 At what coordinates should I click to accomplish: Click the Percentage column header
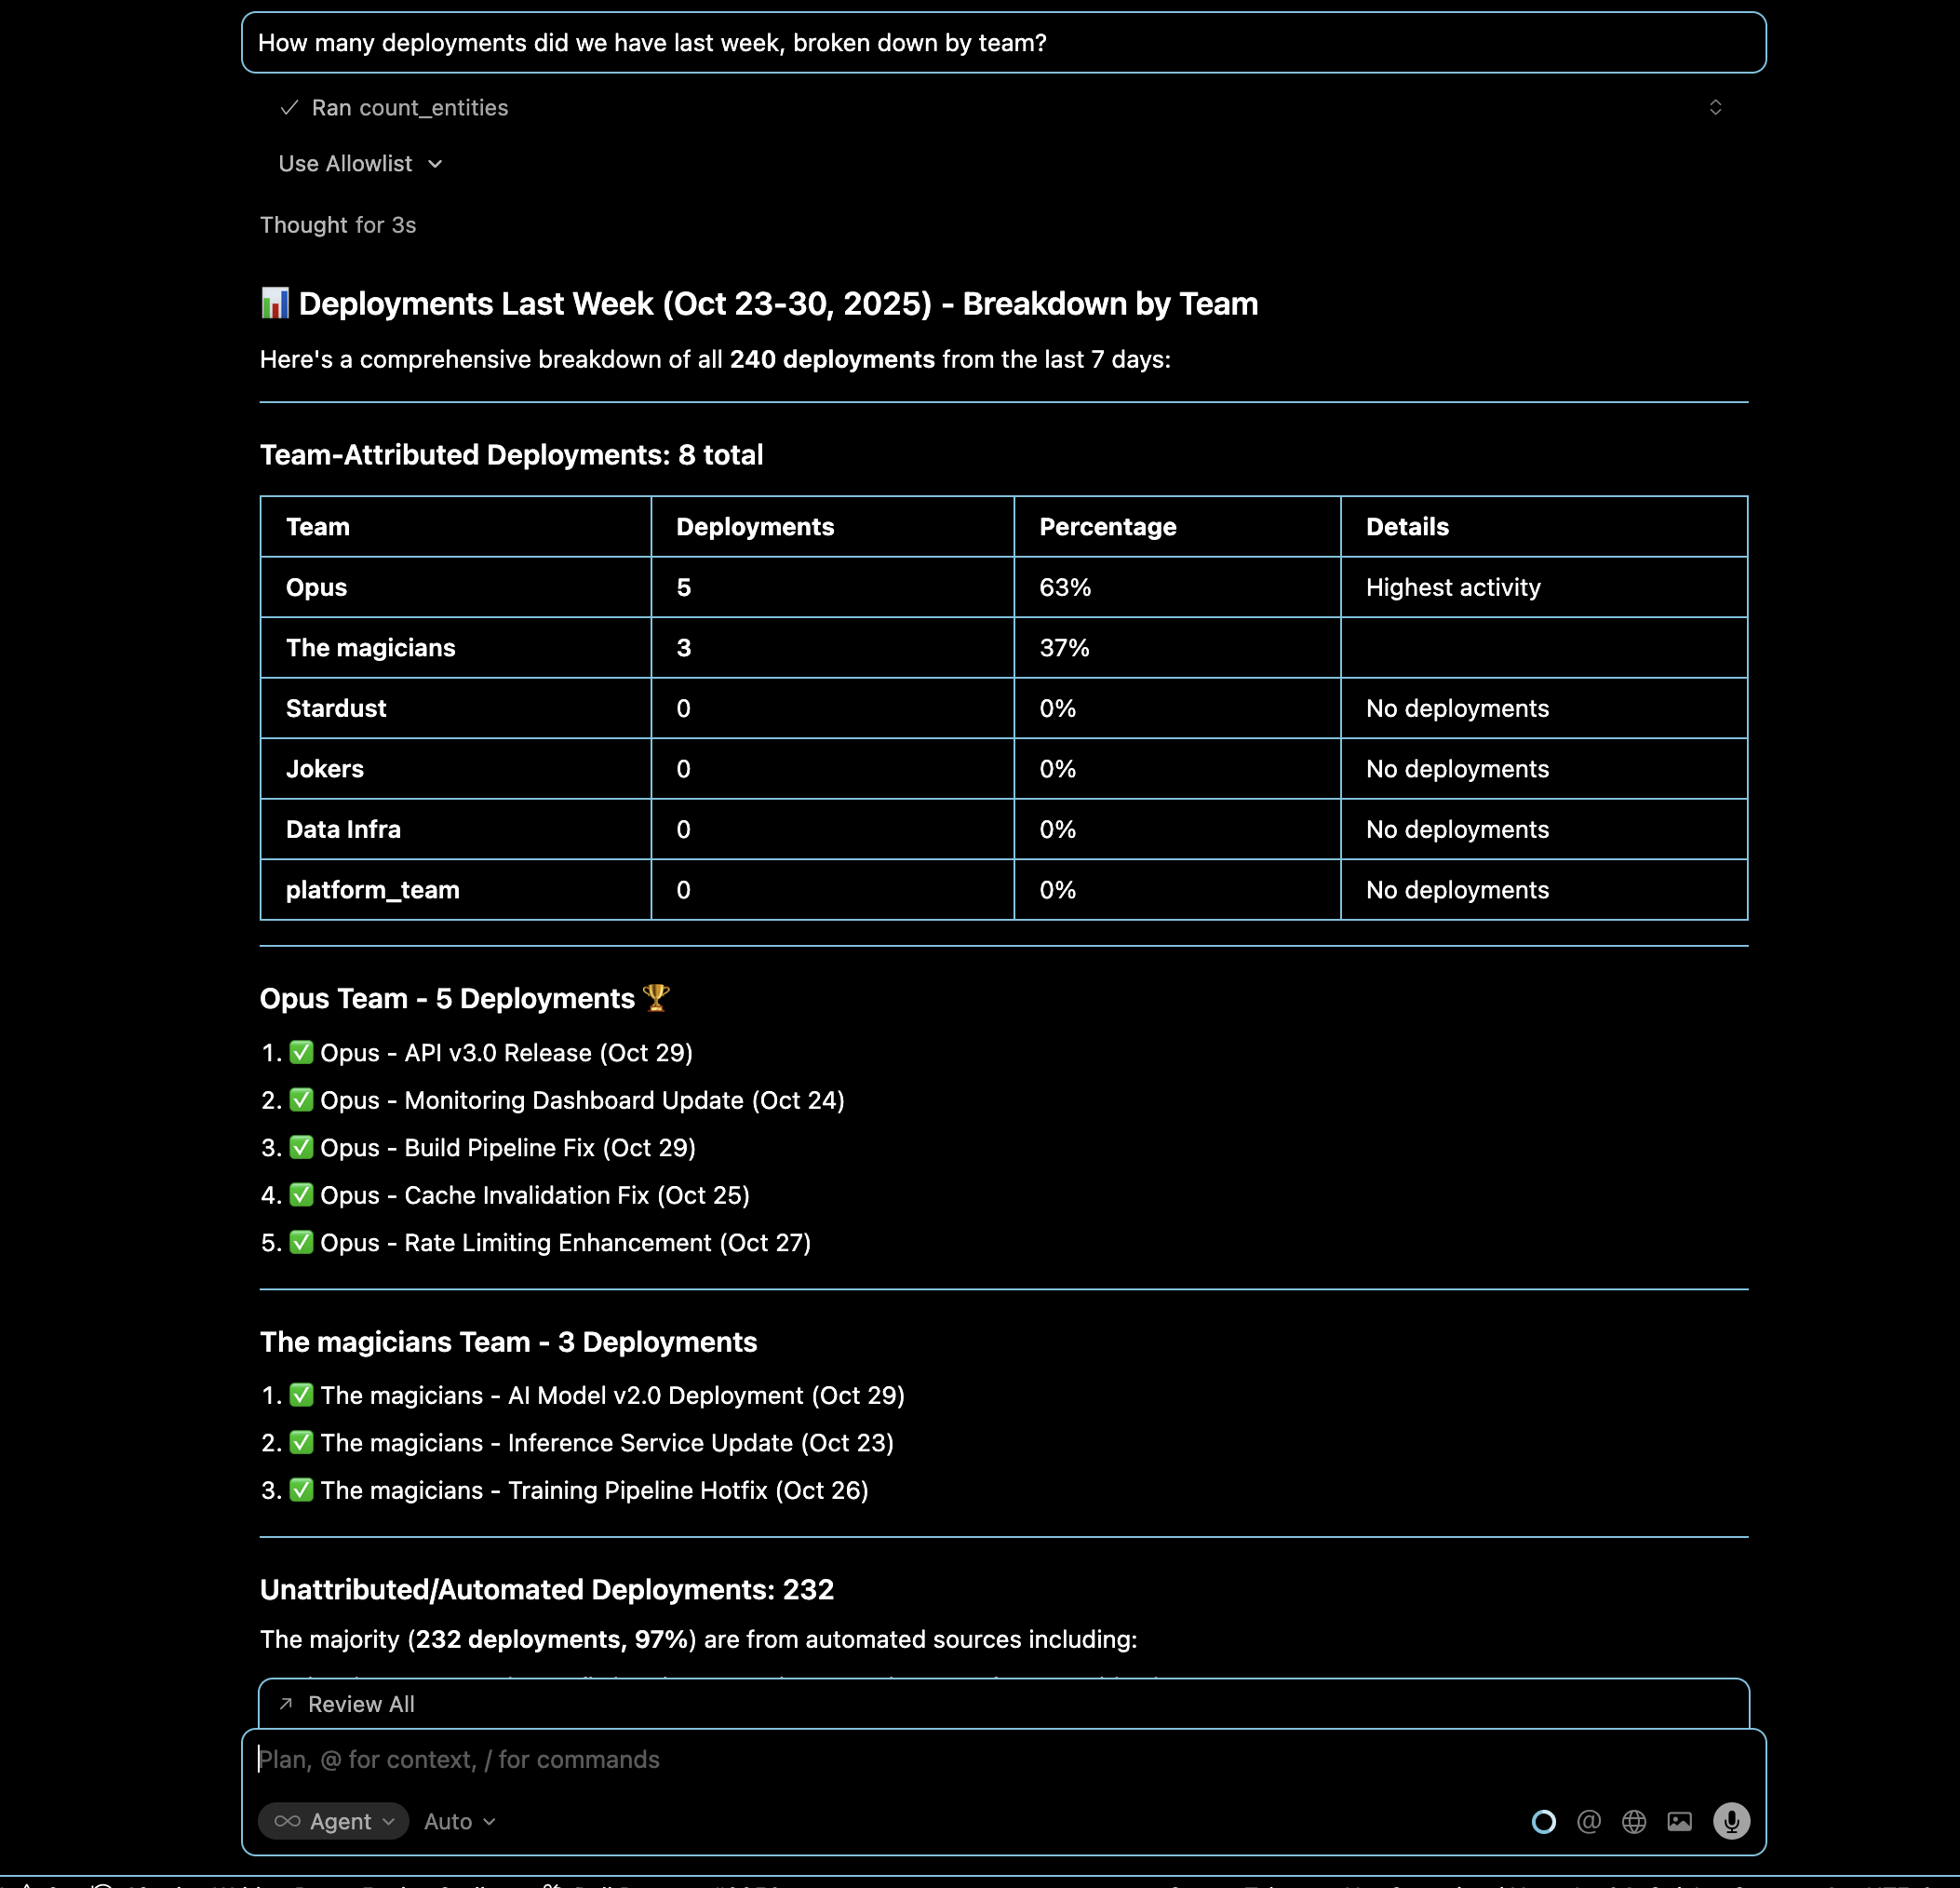(x=1107, y=527)
